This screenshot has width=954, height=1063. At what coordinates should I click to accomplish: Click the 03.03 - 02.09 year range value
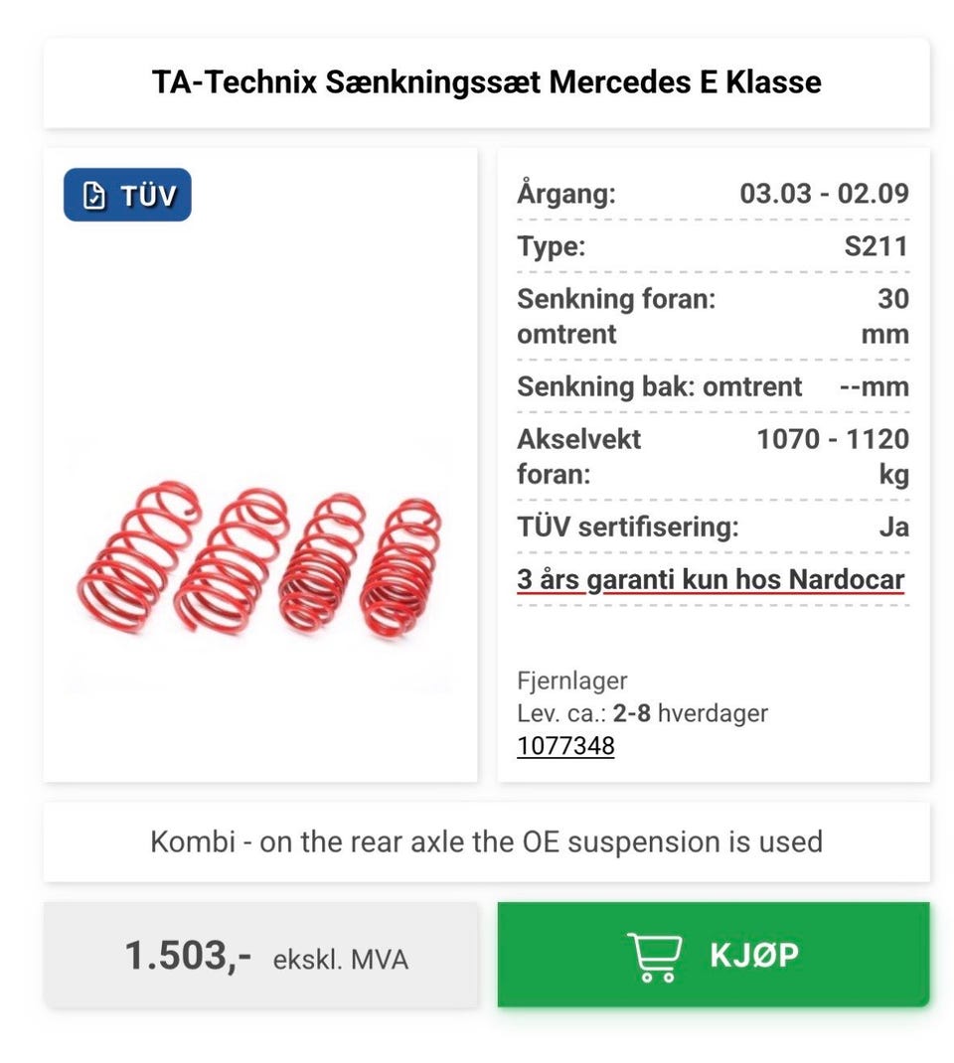[x=824, y=194]
